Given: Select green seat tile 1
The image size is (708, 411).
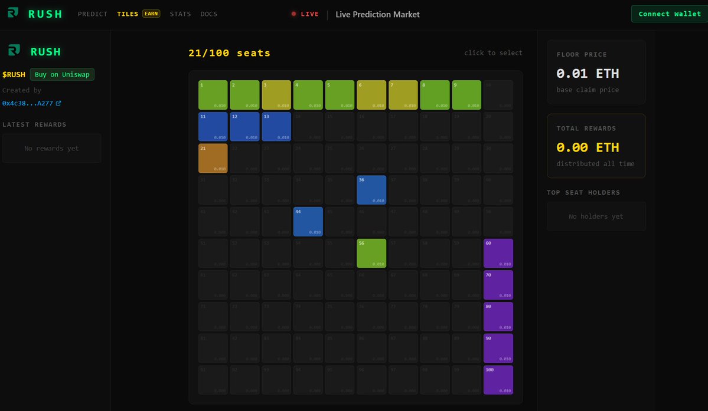Looking at the screenshot, I should coord(213,95).
